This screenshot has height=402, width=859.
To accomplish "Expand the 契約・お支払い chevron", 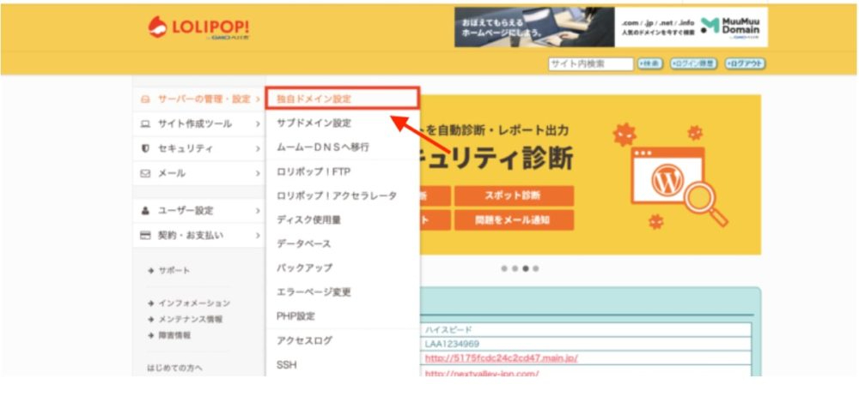I will (258, 235).
